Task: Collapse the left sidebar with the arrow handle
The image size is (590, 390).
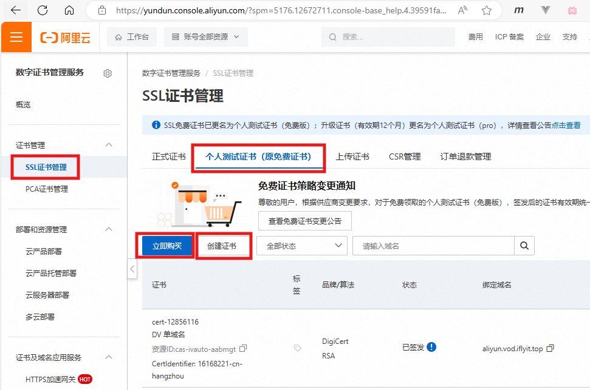Action: 132,269
